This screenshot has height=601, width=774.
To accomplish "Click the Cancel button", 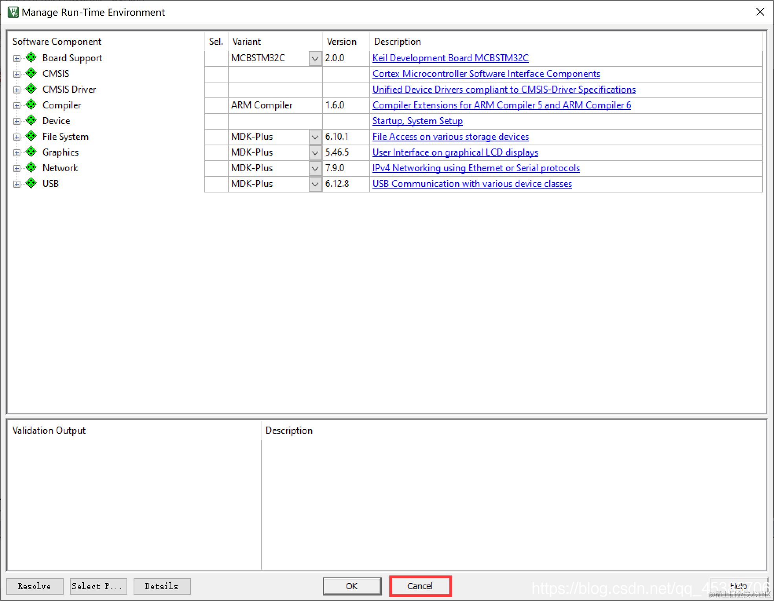I will click(420, 586).
